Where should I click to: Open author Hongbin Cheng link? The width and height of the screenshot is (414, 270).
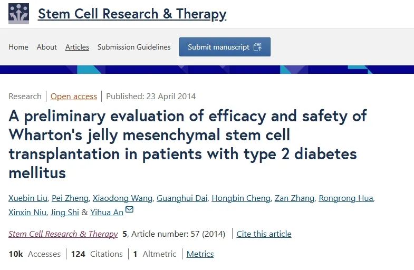coord(240,198)
